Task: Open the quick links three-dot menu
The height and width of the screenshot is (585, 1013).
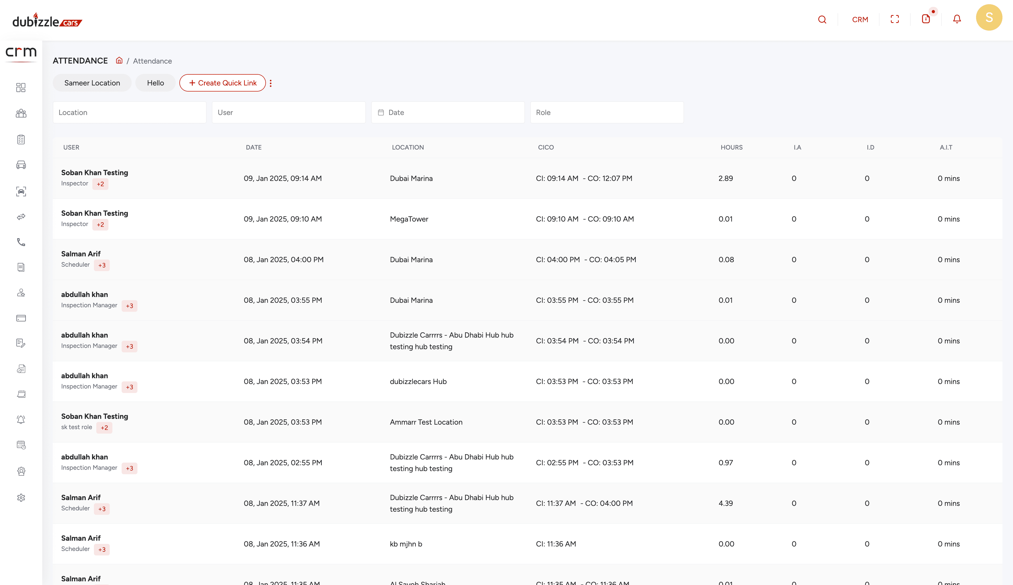Action: 271,83
